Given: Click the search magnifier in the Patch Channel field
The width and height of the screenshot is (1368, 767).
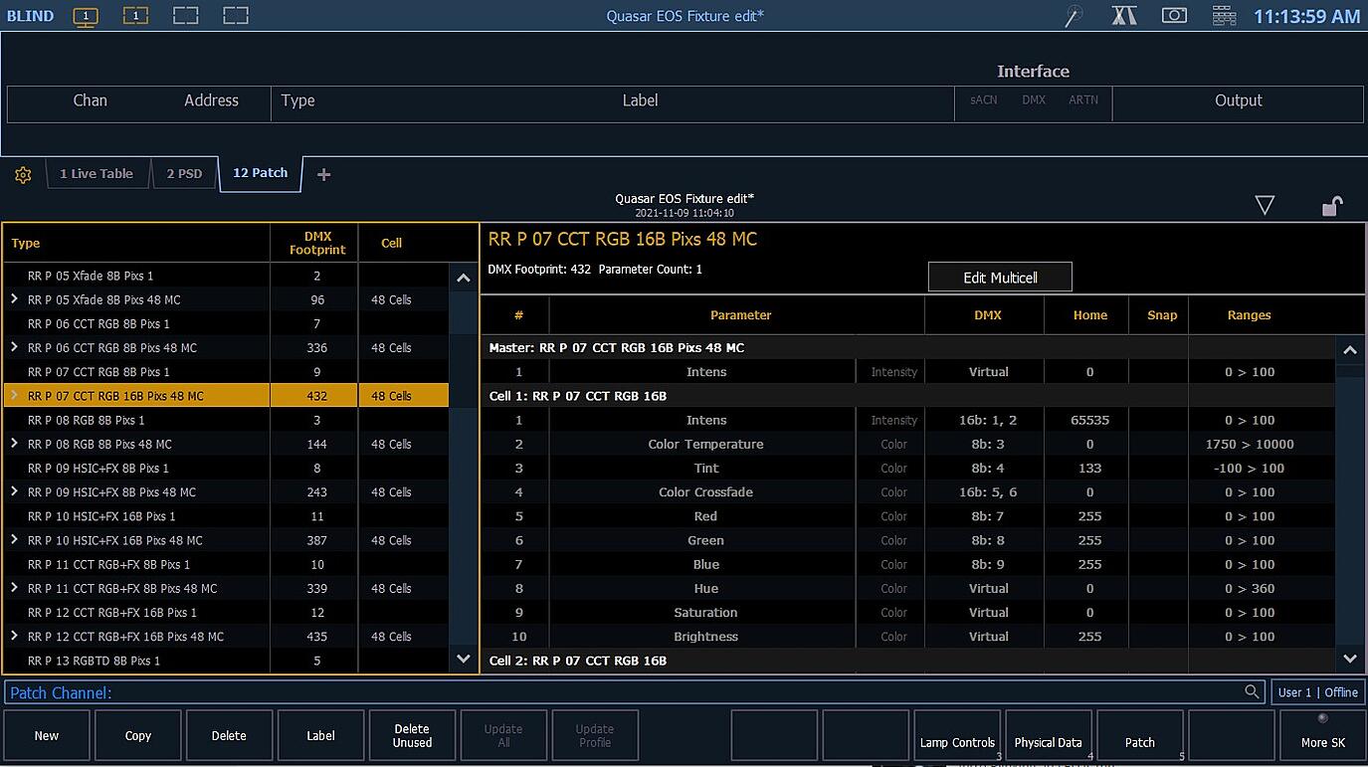Looking at the screenshot, I should (1252, 691).
